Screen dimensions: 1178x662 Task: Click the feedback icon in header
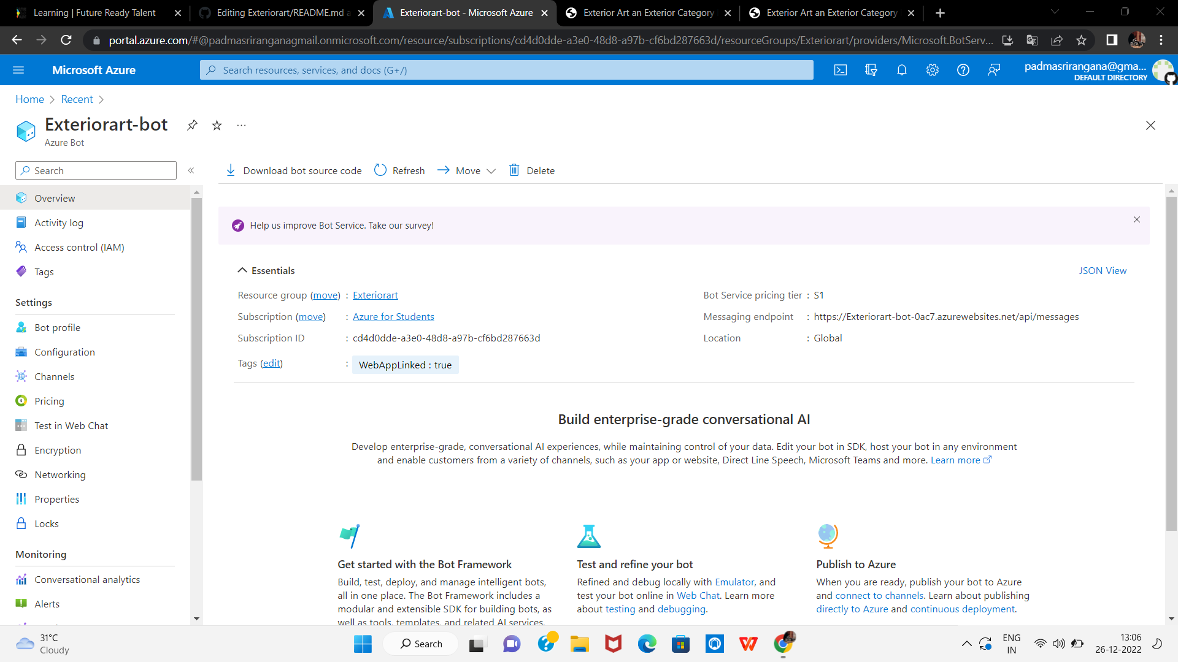(994, 70)
